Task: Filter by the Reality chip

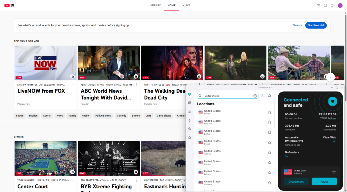Action: click(86, 116)
